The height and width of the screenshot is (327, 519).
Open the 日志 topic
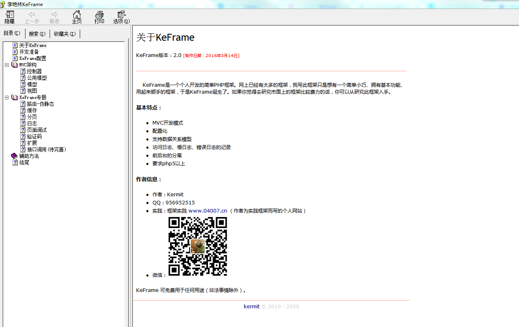[32, 123]
